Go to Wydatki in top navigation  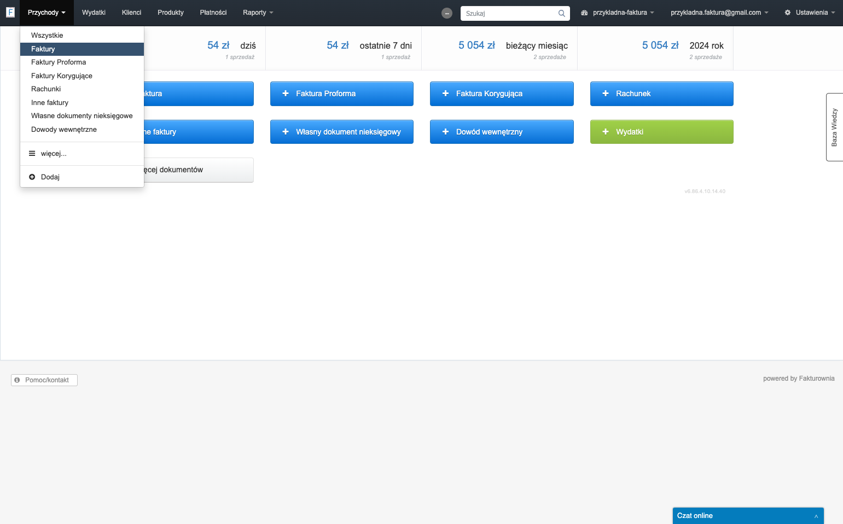(x=94, y=13)
